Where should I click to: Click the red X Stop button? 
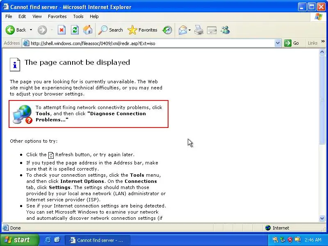coord(61,30)
